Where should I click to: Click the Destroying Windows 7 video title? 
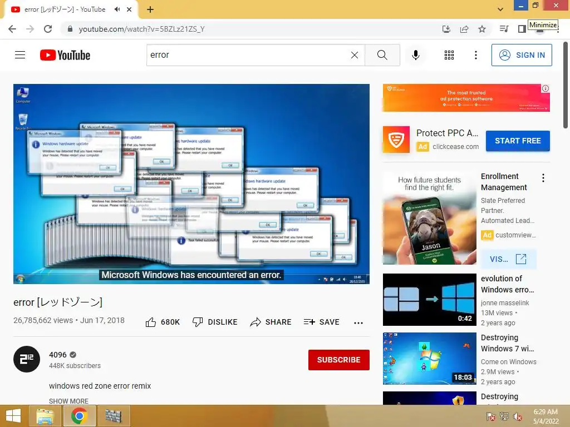click(x=508, y=343)
